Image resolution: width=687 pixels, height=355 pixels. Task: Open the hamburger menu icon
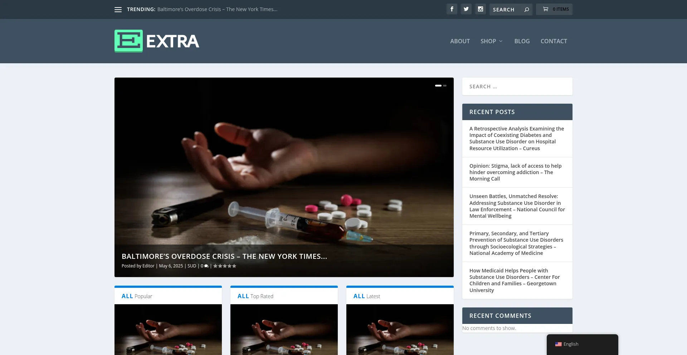pos(118,10)
